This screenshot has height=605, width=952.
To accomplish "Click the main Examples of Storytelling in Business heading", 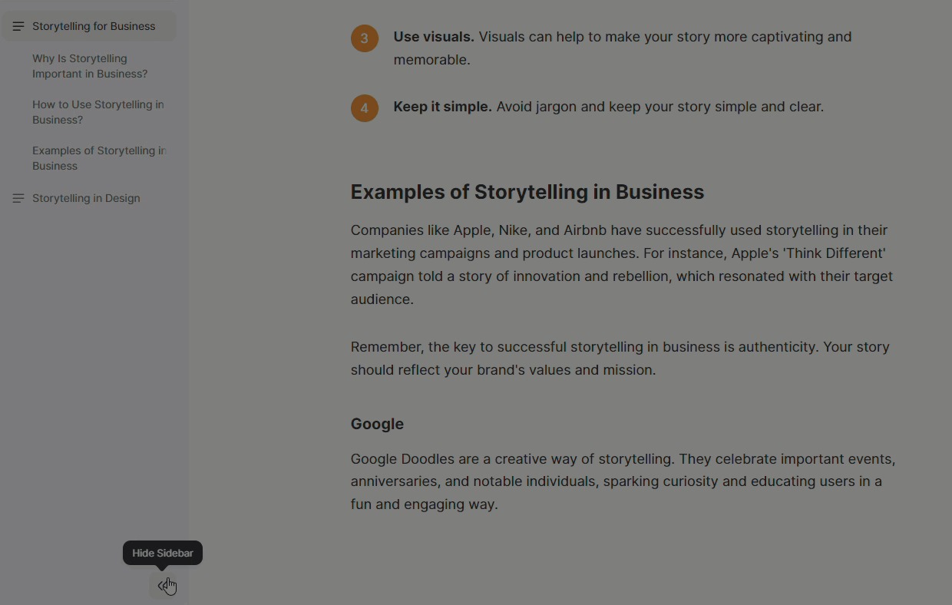I will point(527,192).
